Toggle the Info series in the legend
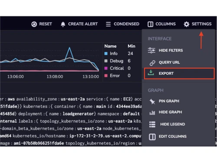Image resolution: width=217 pixels, height=163 pixels. point(114,53)
